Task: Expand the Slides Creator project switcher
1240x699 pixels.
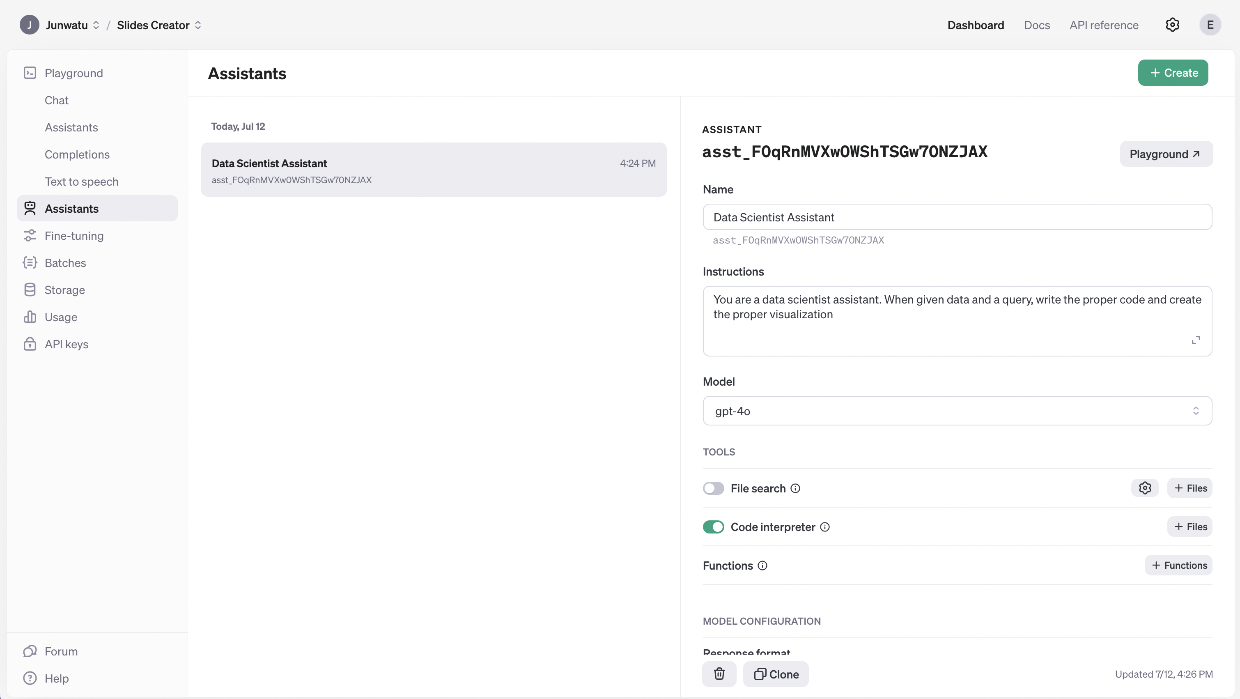Action: pyautogui.click(x=159, y=25)
